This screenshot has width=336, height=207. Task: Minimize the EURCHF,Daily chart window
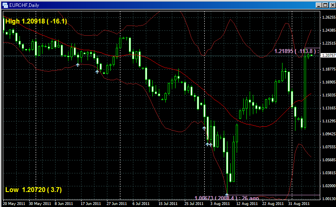(x=317, y=4)
